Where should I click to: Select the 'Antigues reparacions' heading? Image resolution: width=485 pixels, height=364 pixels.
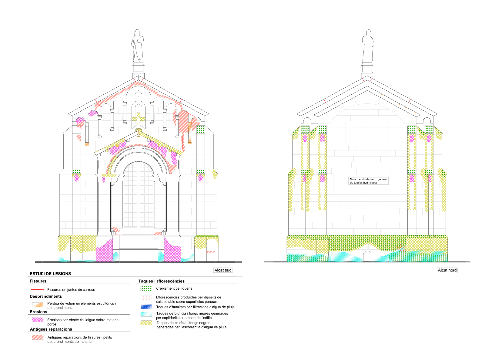pyautogui.click(x=51, y=329)
